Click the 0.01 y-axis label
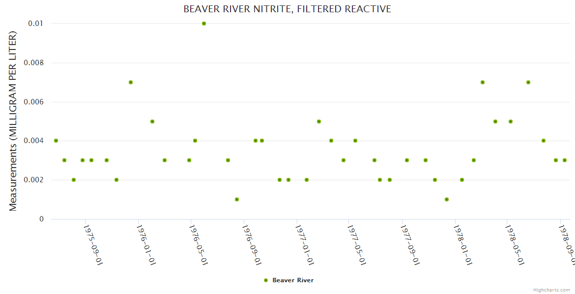 pos(35,24)
